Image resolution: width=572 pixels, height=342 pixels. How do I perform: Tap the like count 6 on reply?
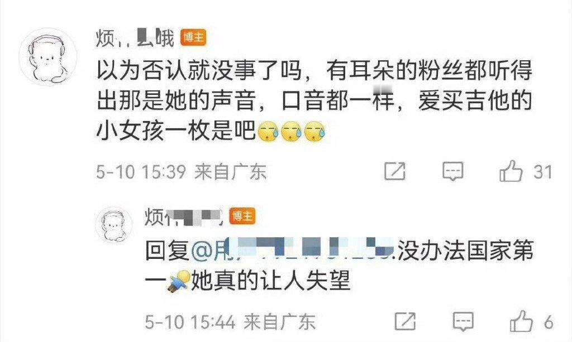(x=549, y=322)
